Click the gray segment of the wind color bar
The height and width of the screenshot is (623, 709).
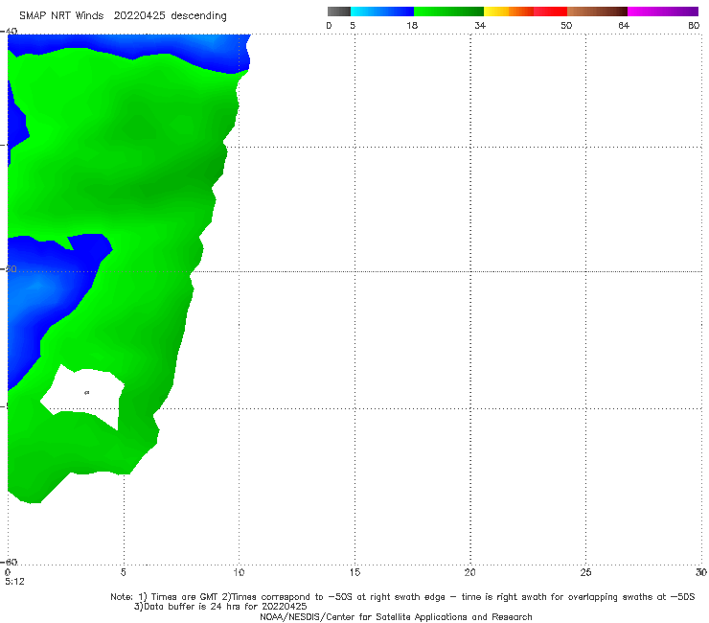pyautogui.click(x=338, y=12)
